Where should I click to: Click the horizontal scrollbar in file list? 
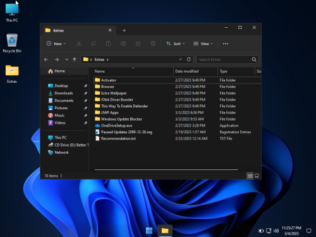(x=166, y=169)
